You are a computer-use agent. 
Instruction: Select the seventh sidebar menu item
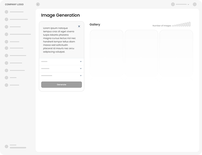pos(18,56)
